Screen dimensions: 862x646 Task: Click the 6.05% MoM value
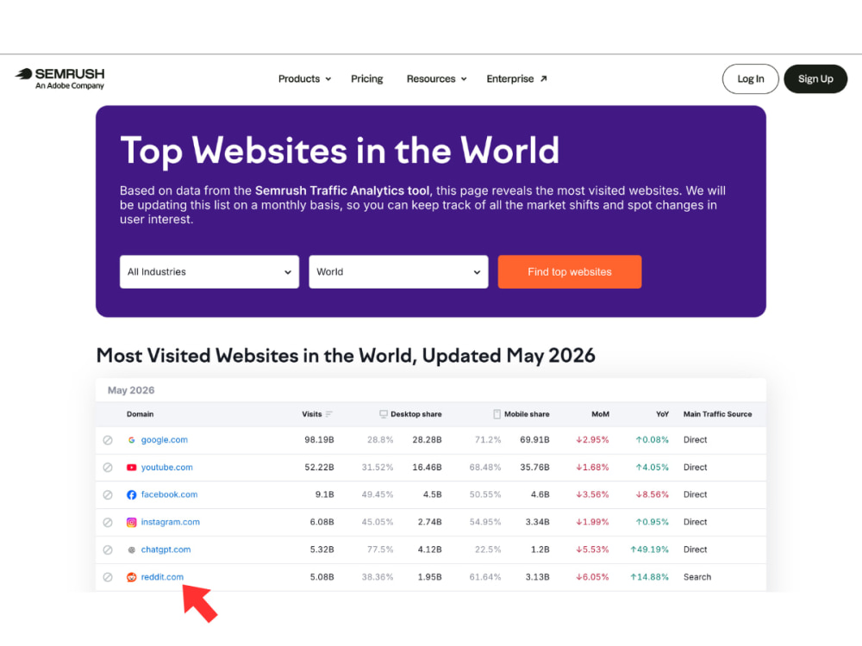[x=593, y=577]
